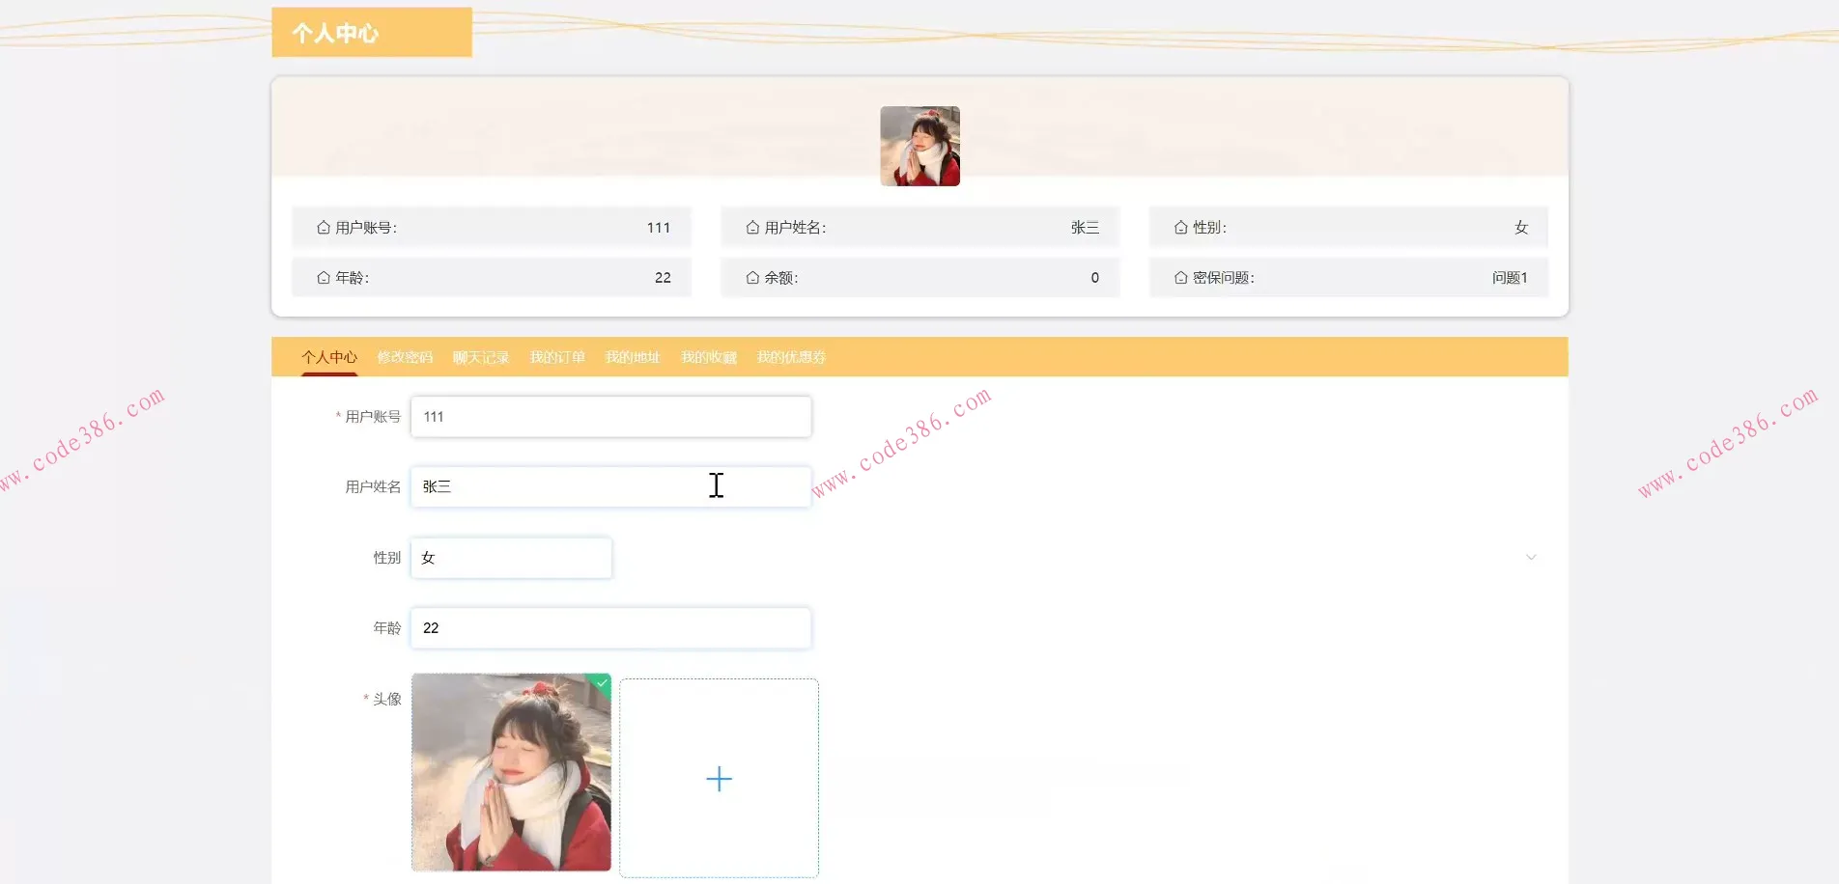The image size is (1839, 884).
Task: Click the home icon beside 用户姓名
Action: coord(752,228)
